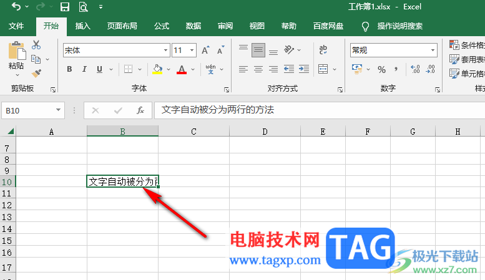Select column D header
Screen dimensions: 485x280
point(265,132)
